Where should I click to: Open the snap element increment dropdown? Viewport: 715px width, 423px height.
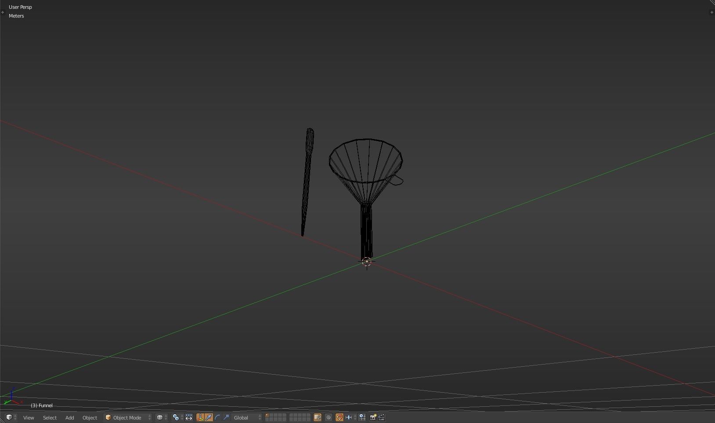[x=351, y=418]
